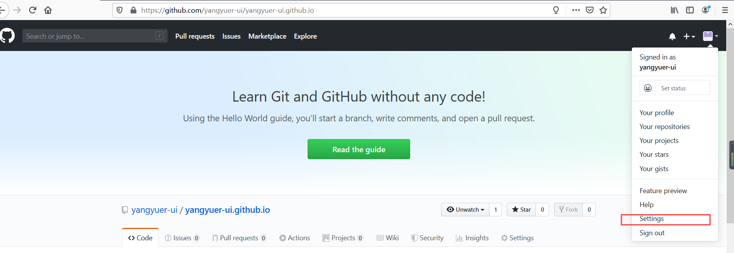Toggle the user avatar menu
734x253 pixels.
(710, 36)
